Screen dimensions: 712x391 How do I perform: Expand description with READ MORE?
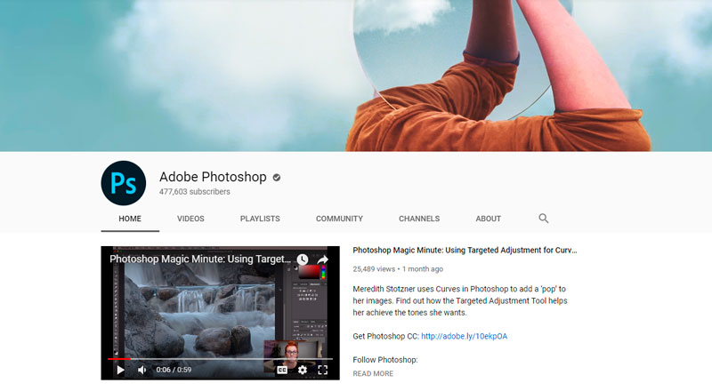click(373, 374)
